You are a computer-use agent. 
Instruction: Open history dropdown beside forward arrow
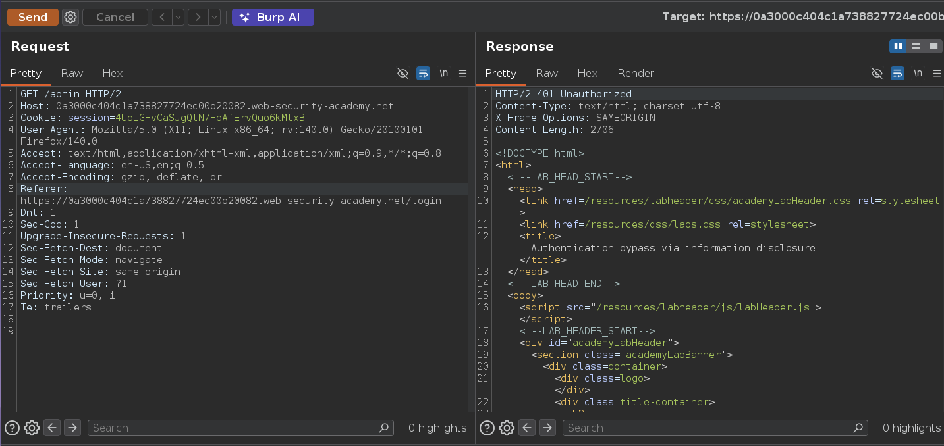tap(214, 17)
